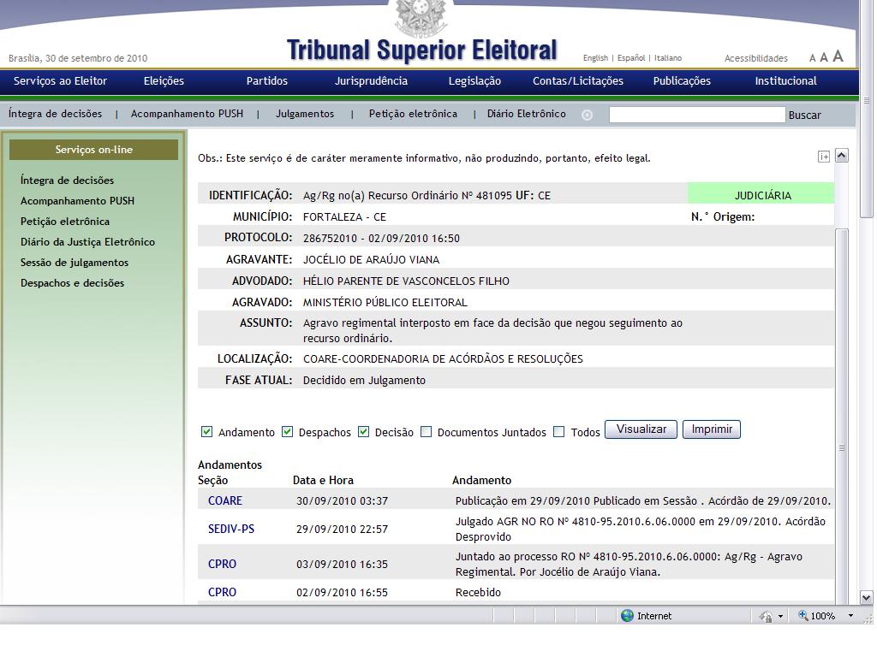Click the medium font size A icon
This screenshot has width=877, height=657.
[824, 57]
